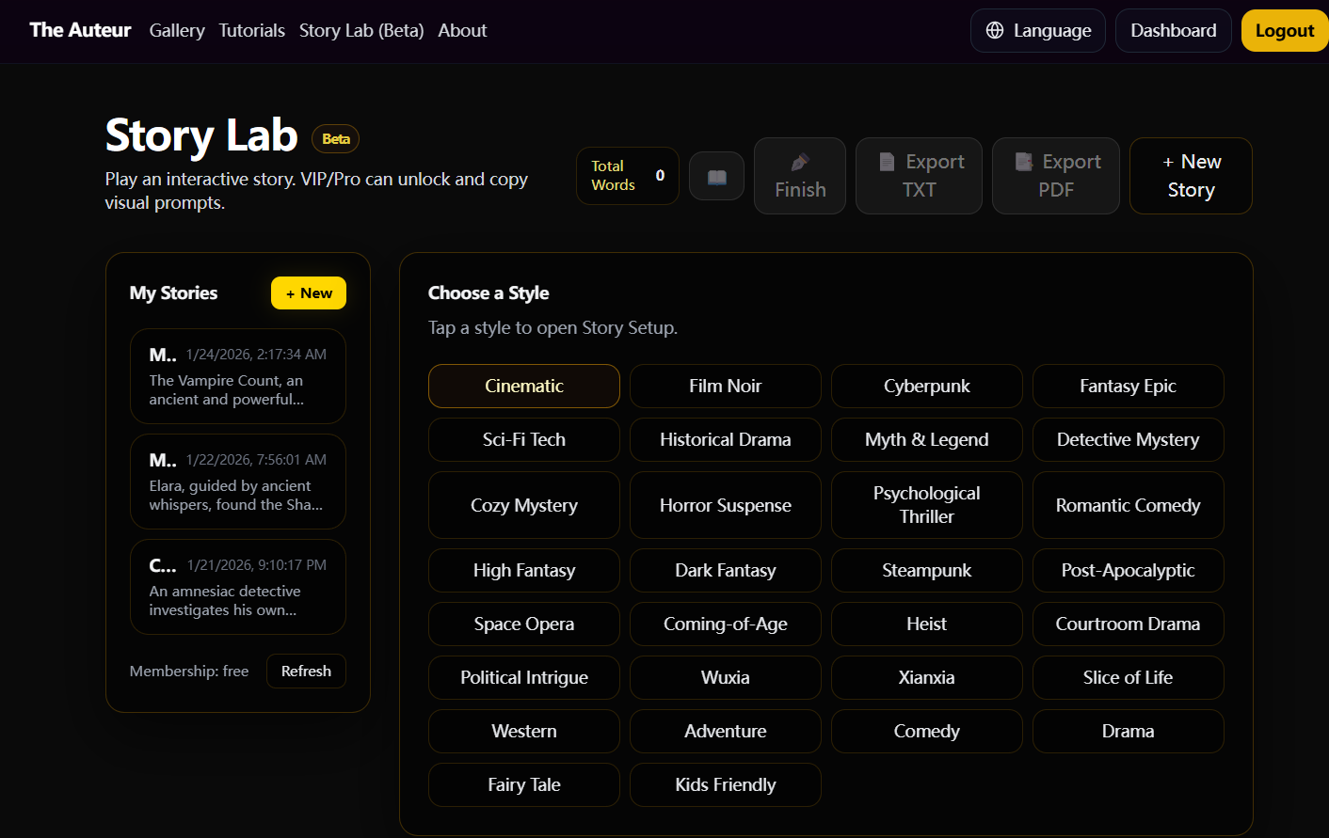Select the Heist style

coord(927,624)
